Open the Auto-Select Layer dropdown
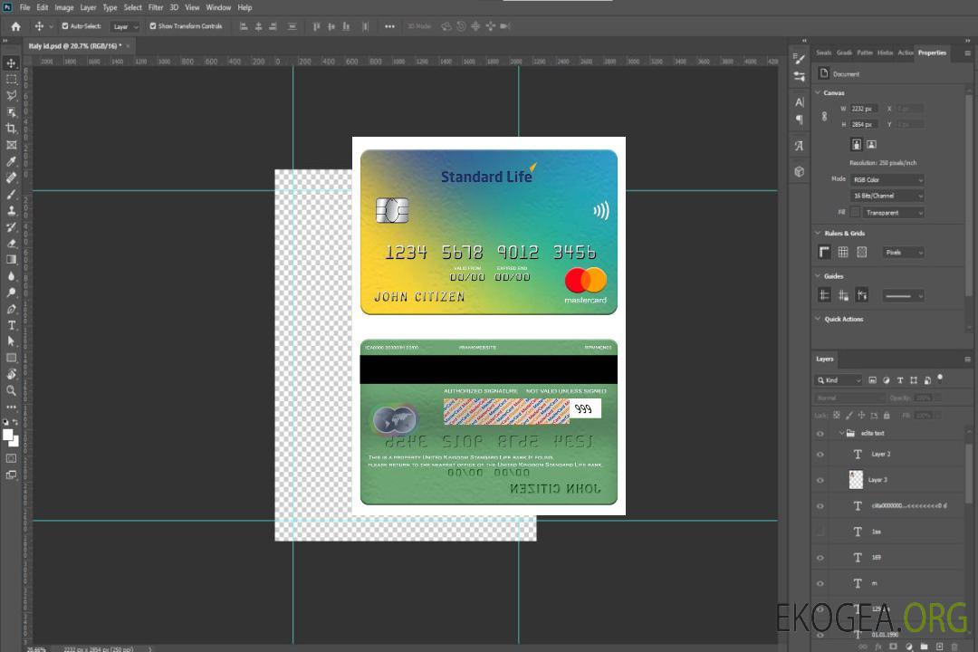The height and width of the screenshot is (652, 978). (125, 27)
